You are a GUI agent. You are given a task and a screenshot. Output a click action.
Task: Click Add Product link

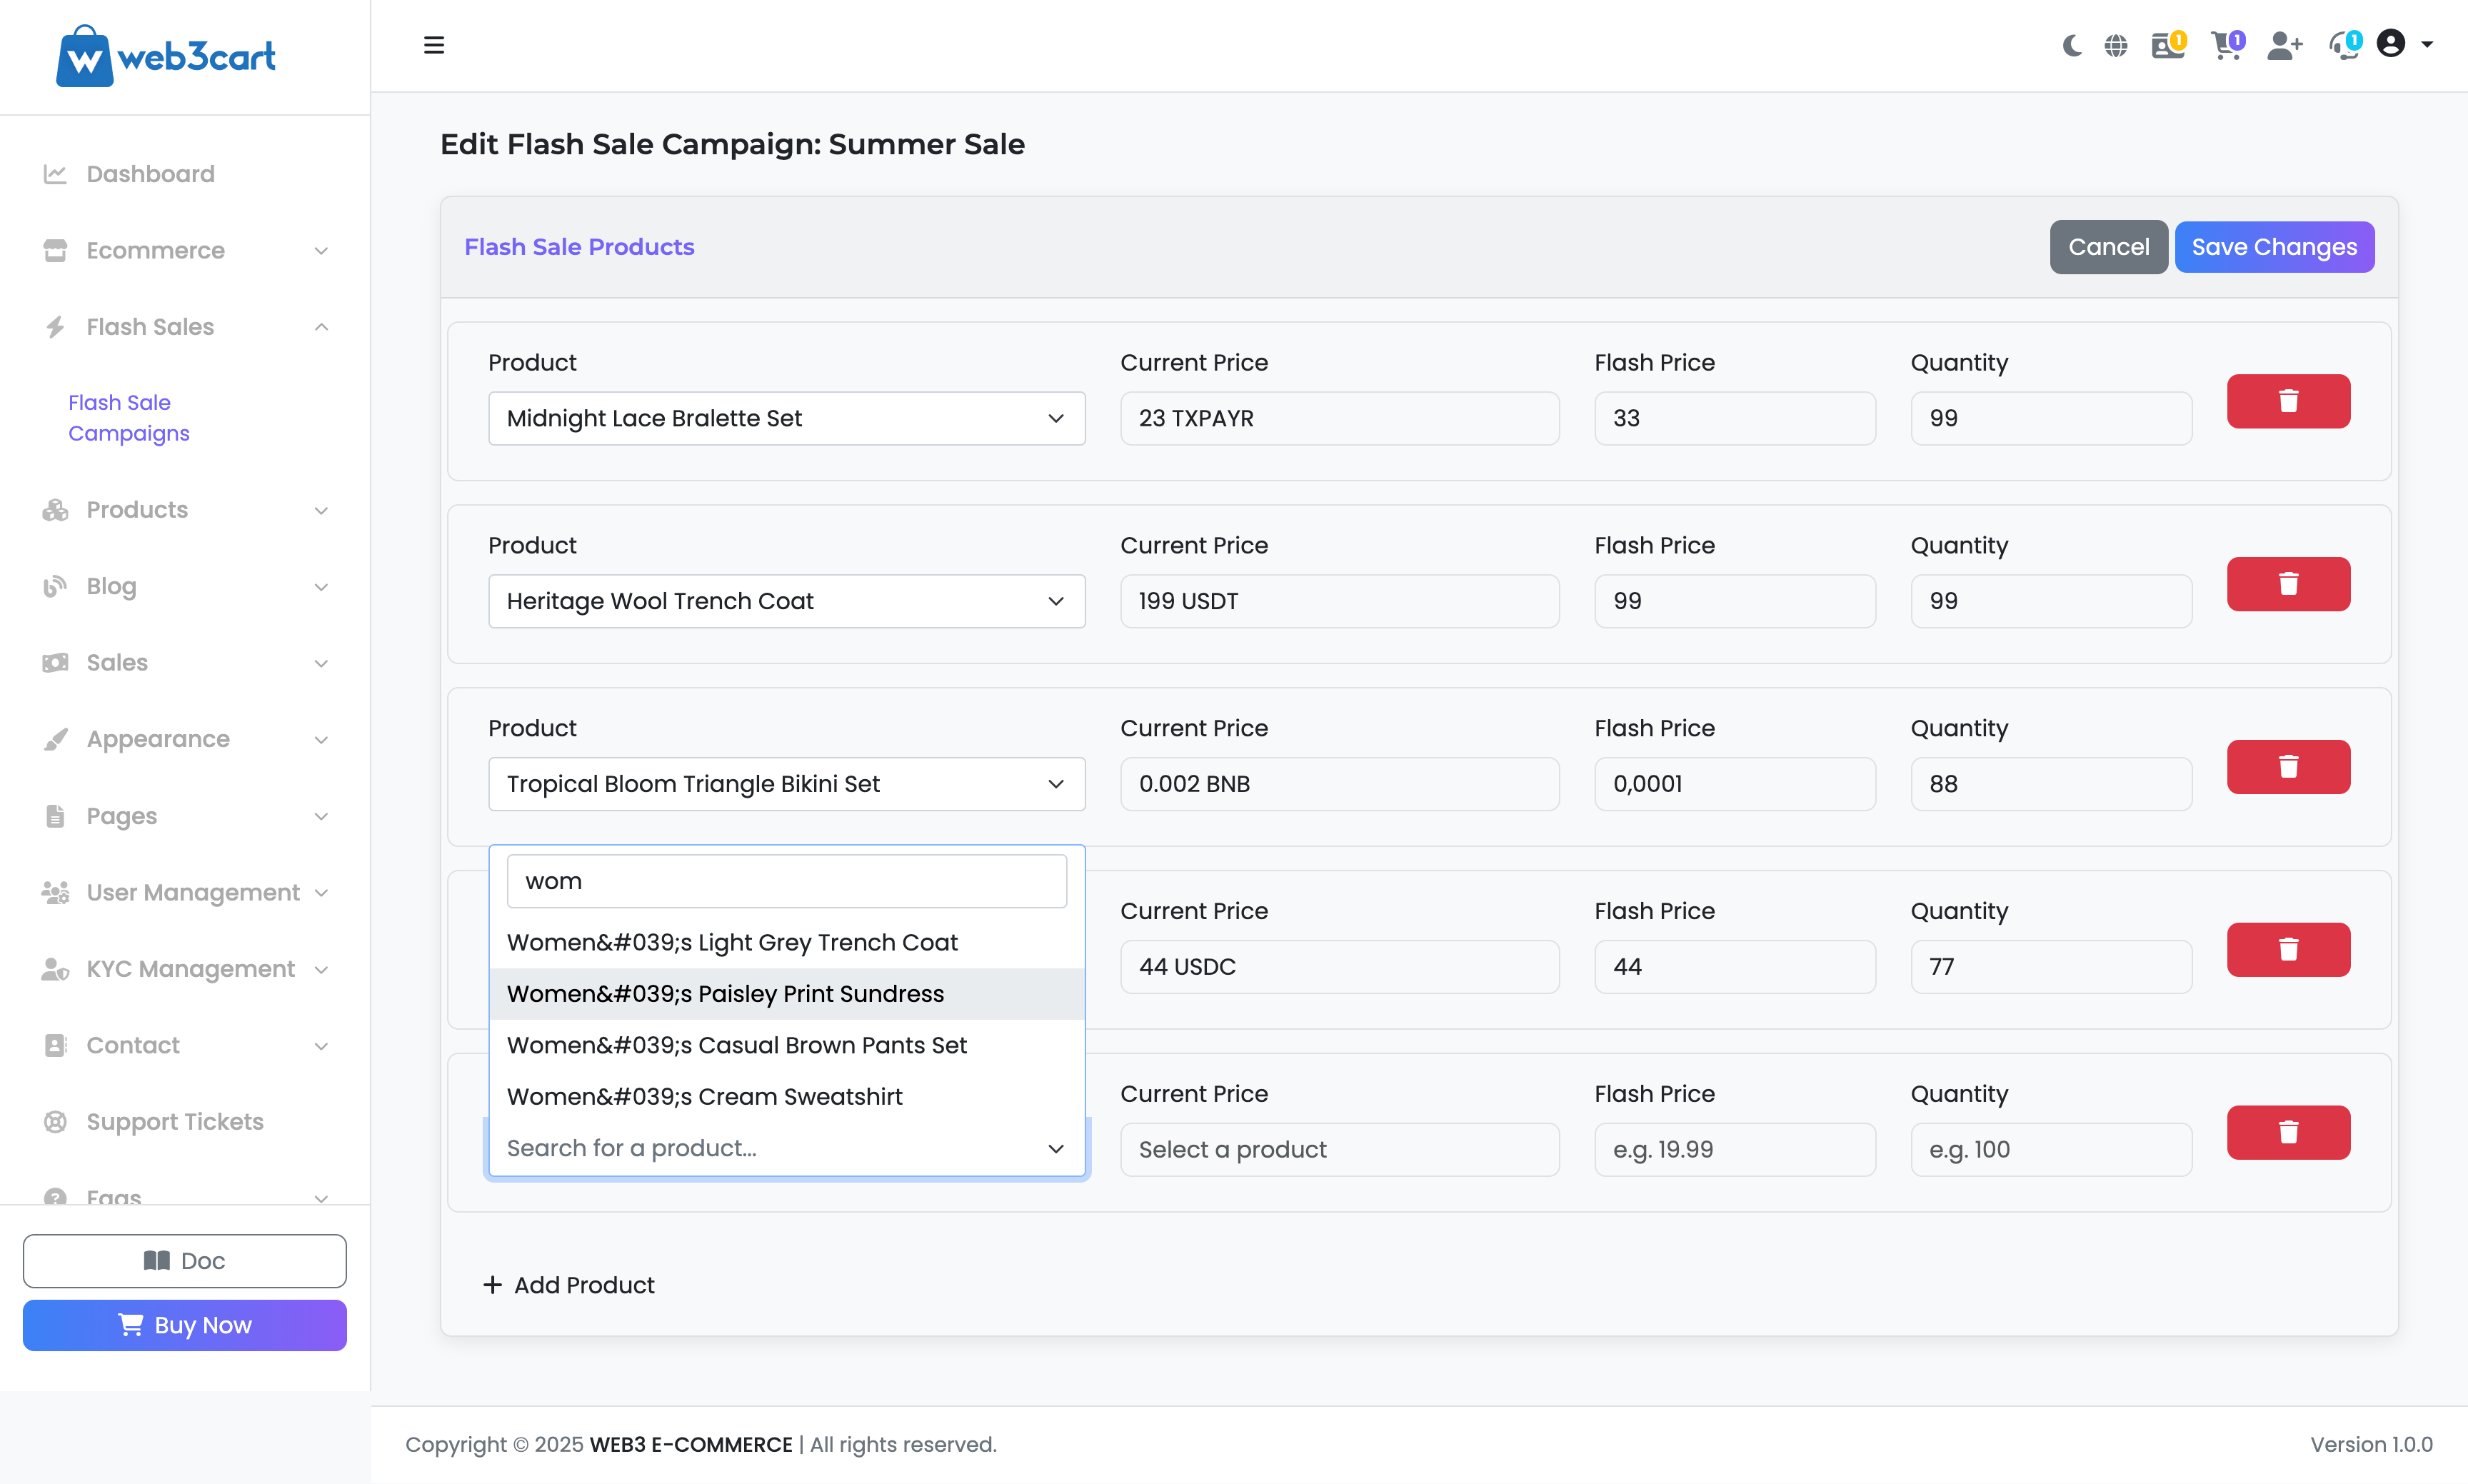[x=569, y=1285]
